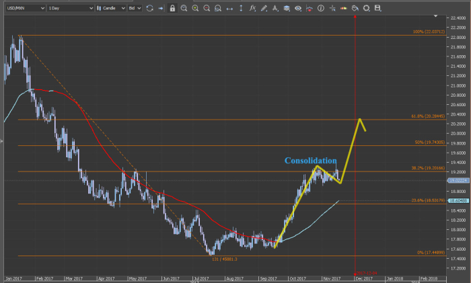
Task: Toggle the eye visibility icon in toolbar
Action: [298, 9]
